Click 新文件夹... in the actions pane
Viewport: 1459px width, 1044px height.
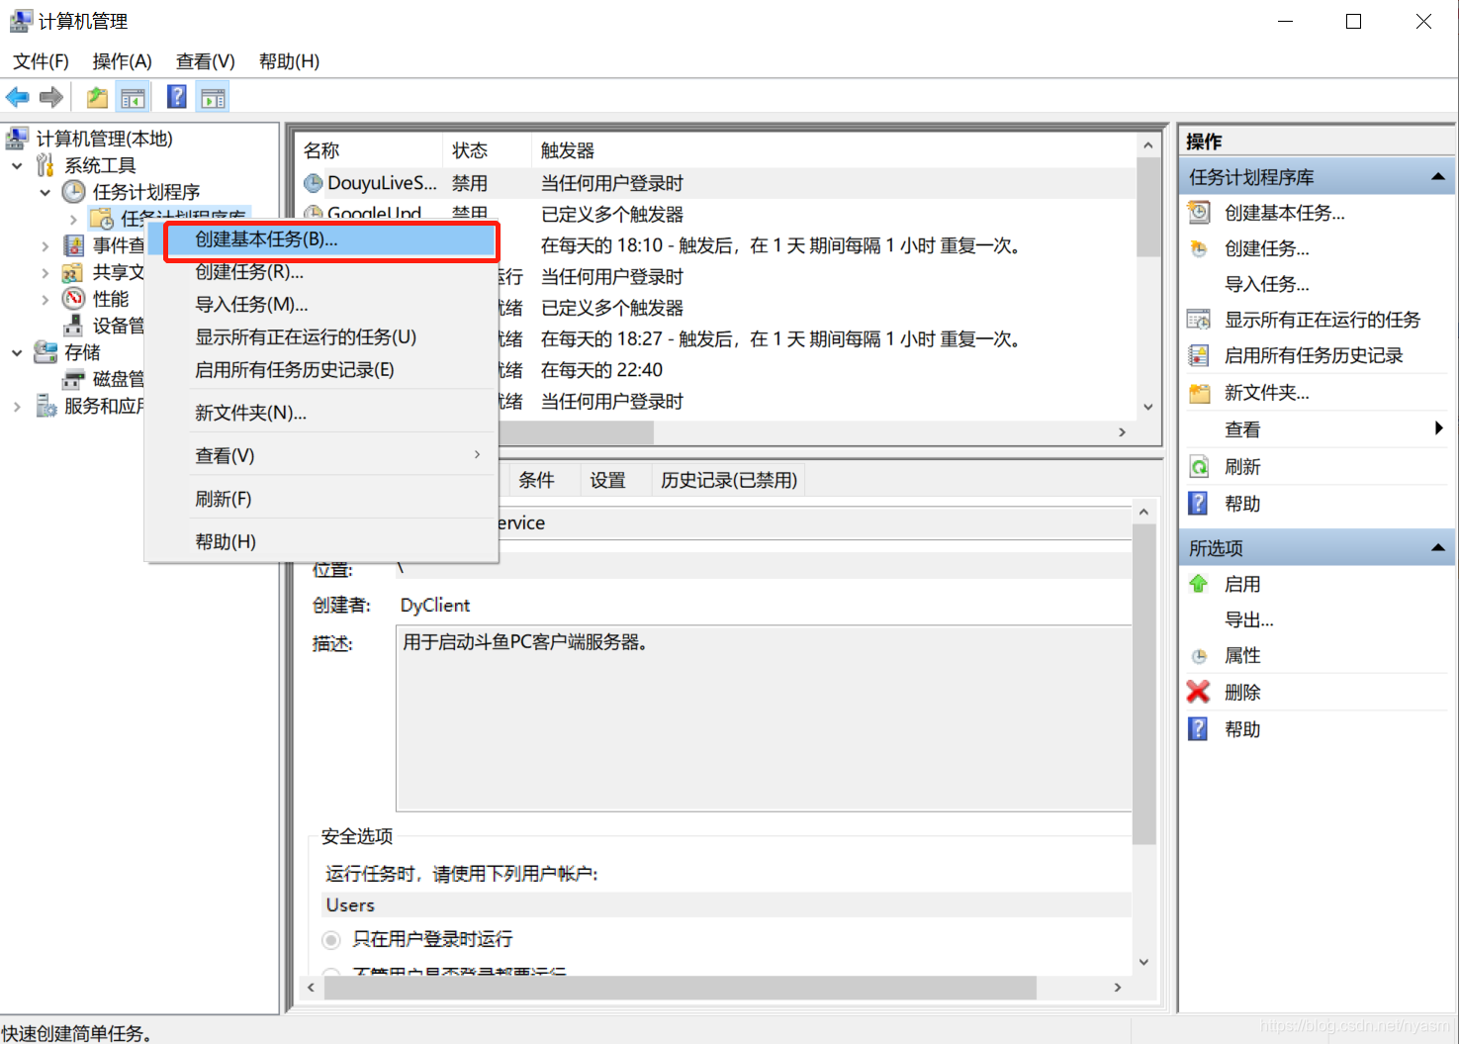coord(1266,393)
